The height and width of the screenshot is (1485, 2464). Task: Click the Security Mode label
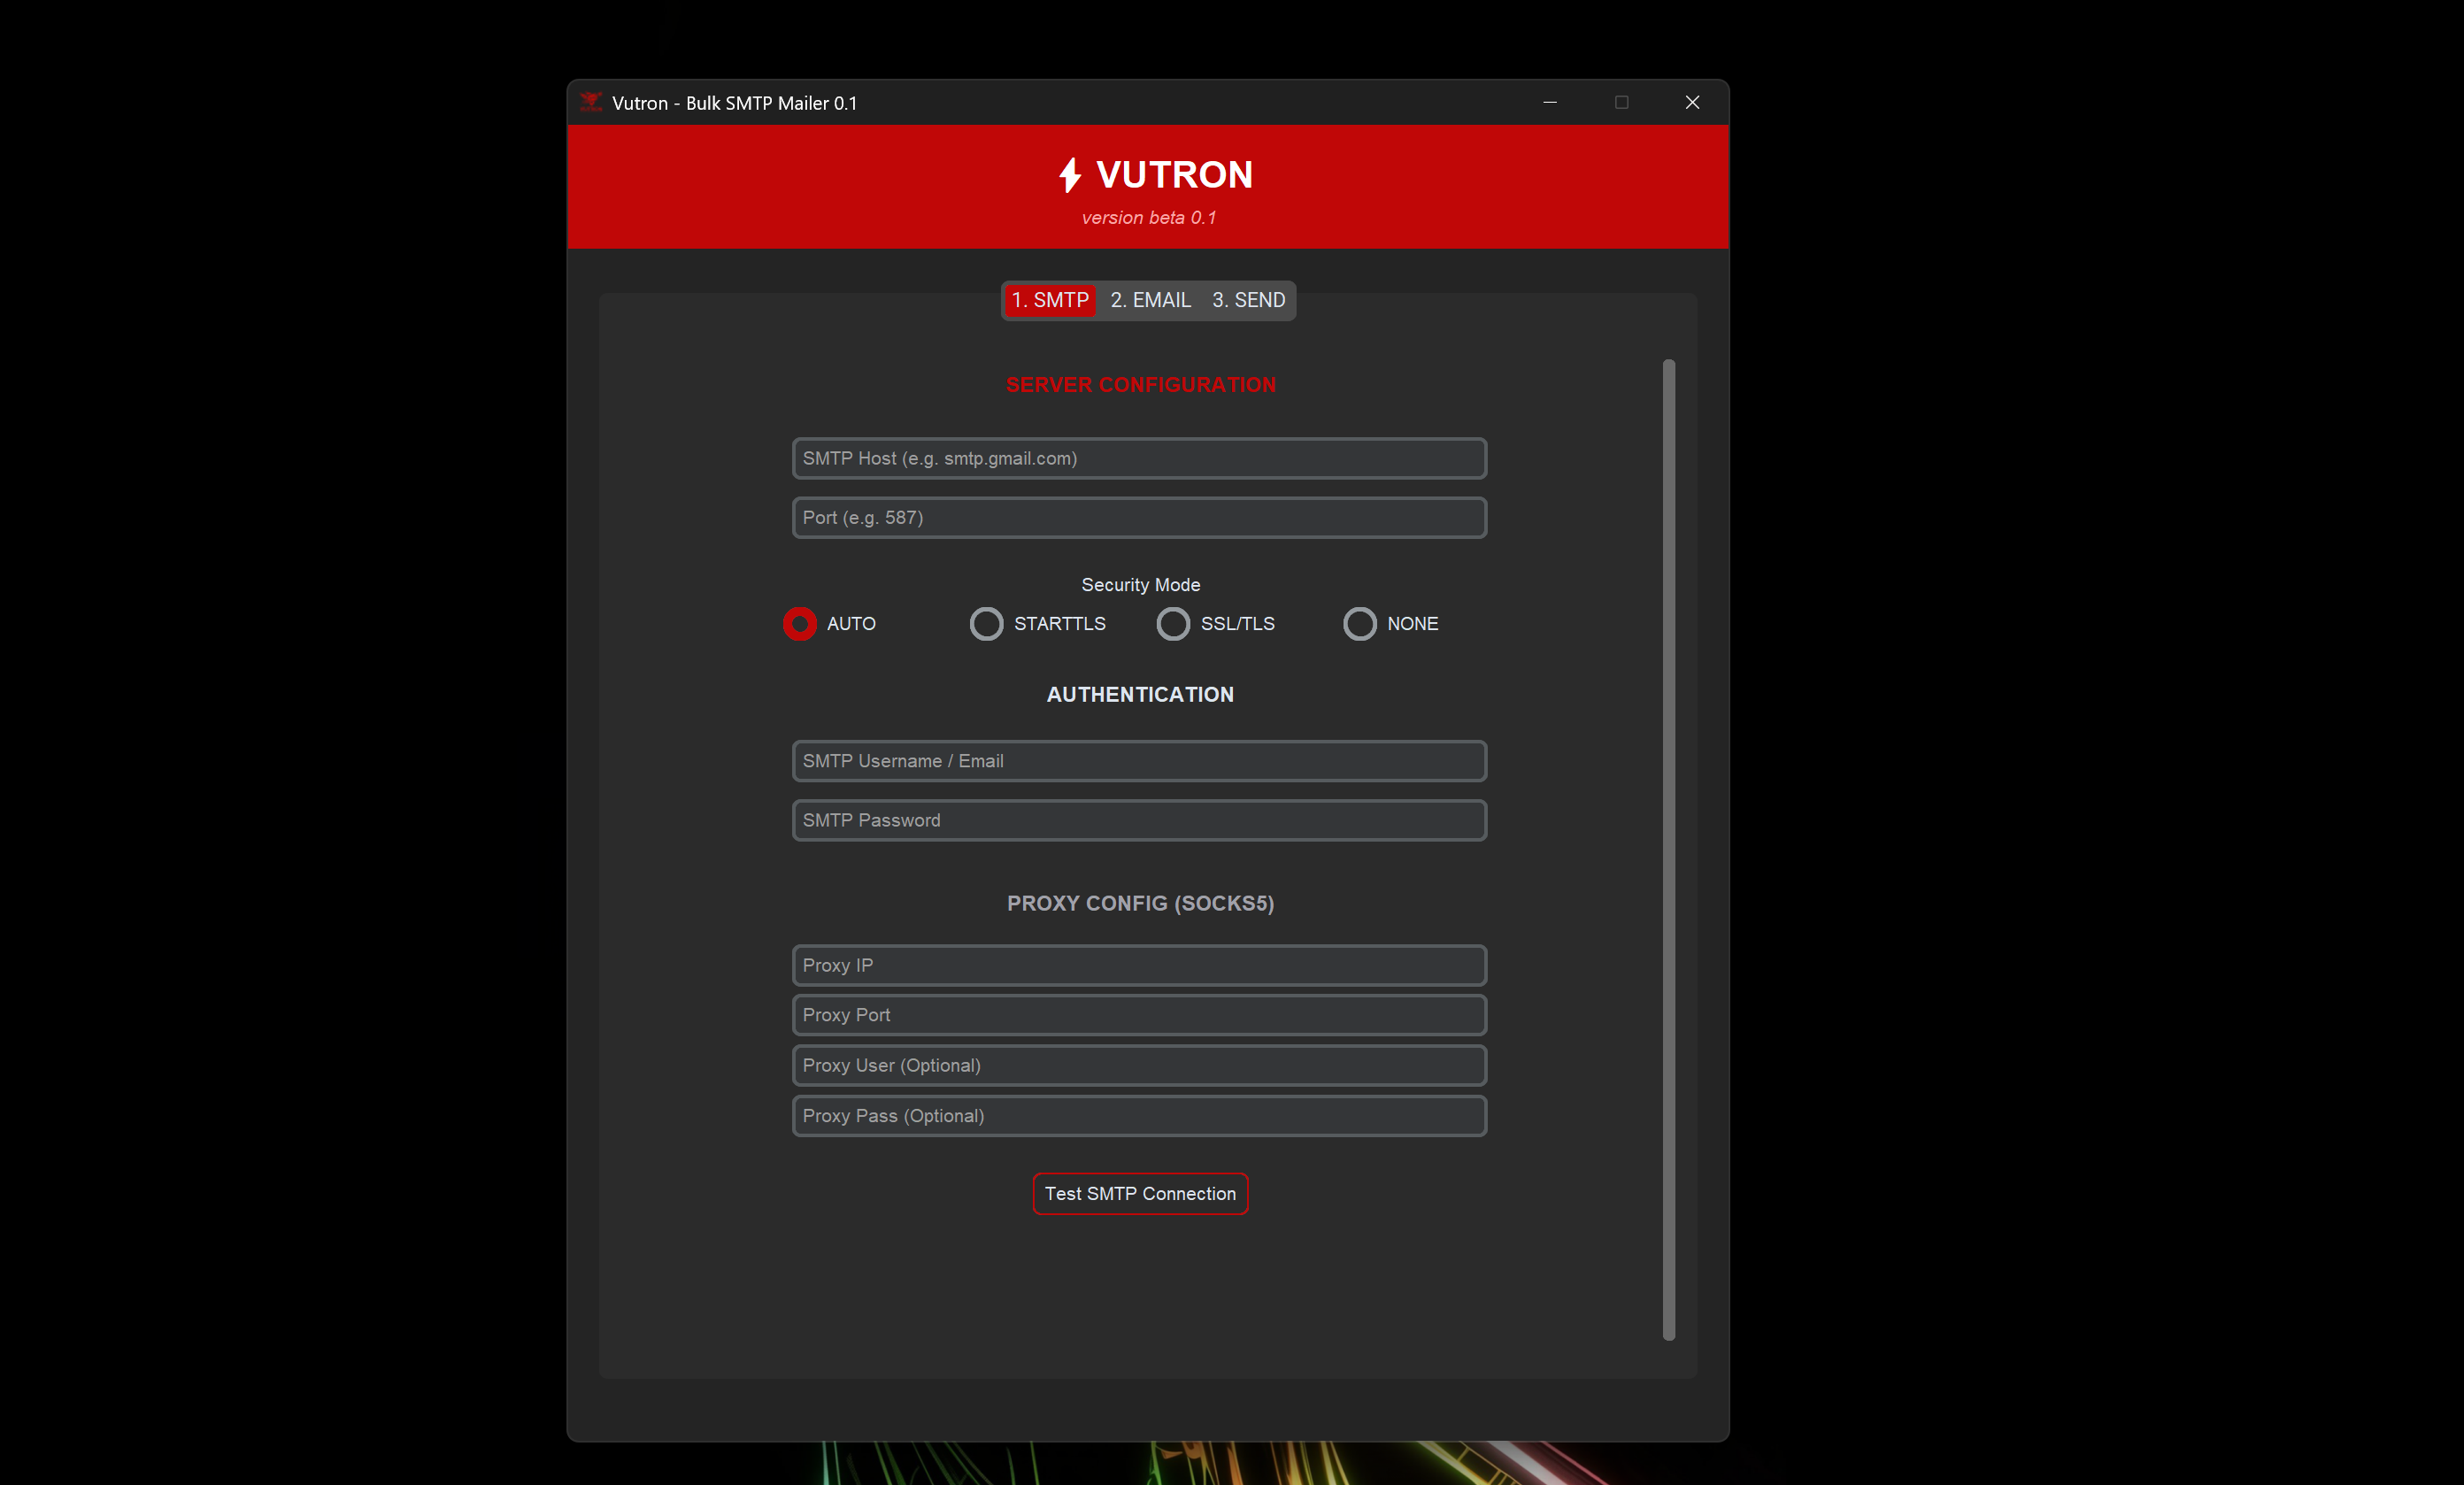point(1140,585)
